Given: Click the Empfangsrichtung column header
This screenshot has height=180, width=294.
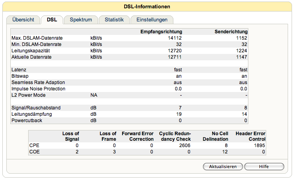Looking at the screenshot, I should tap(161, 32).
